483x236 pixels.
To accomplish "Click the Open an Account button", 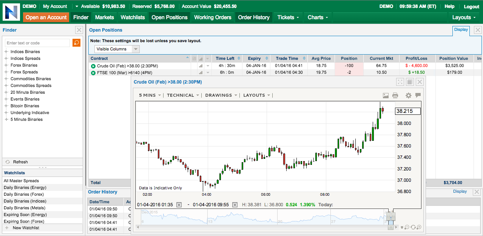I will (46, 17).
